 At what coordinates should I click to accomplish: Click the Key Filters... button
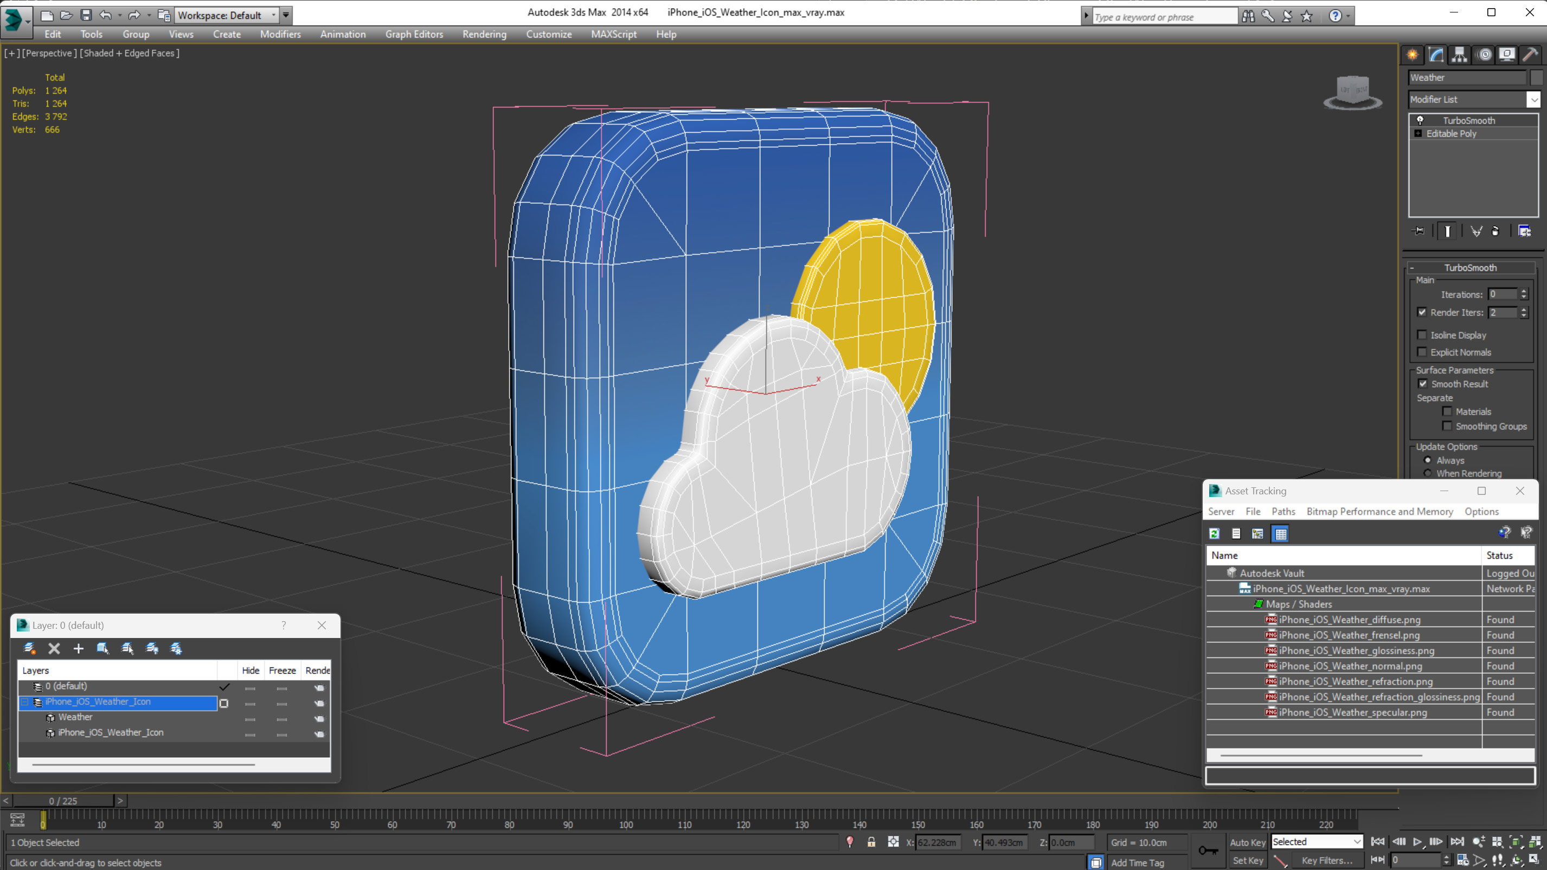1327,860
